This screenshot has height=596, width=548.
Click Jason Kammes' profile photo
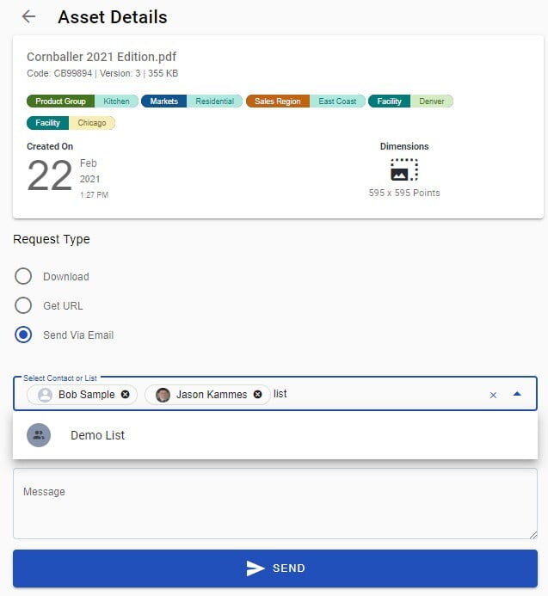pos(163,395)
